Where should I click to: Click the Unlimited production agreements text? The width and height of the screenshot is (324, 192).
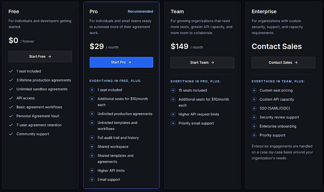pos(125,114)
